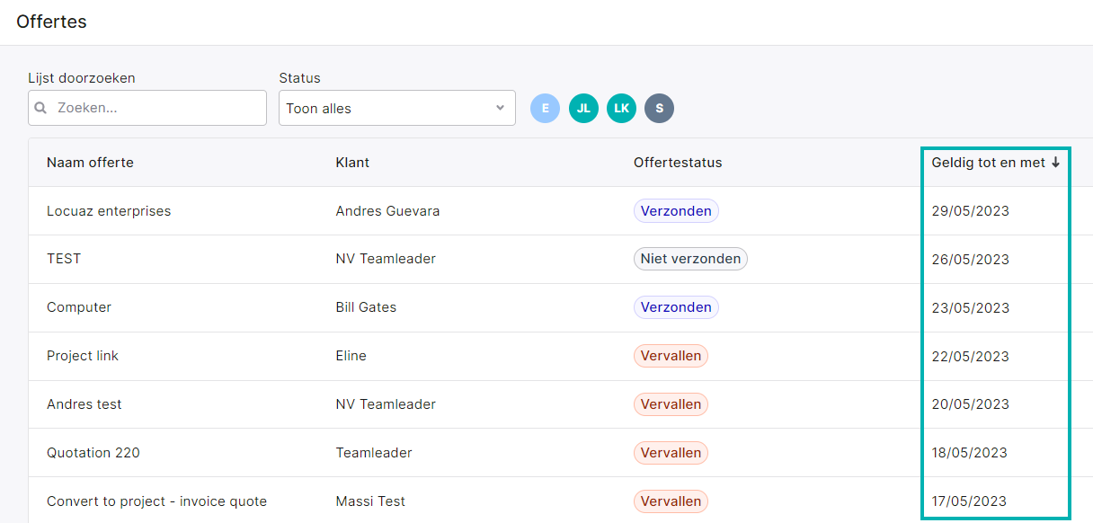This screenshot has height=523, width=1093.
Task: Open the Locuaz enterprises quotation
Action: [109, 211]
